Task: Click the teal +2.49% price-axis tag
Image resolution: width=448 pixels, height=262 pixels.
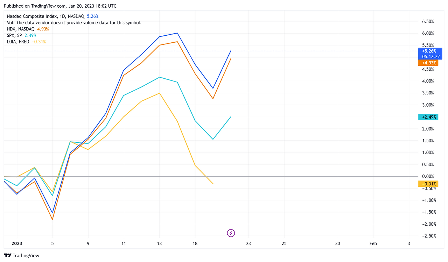Action: [x=428, y=117]
